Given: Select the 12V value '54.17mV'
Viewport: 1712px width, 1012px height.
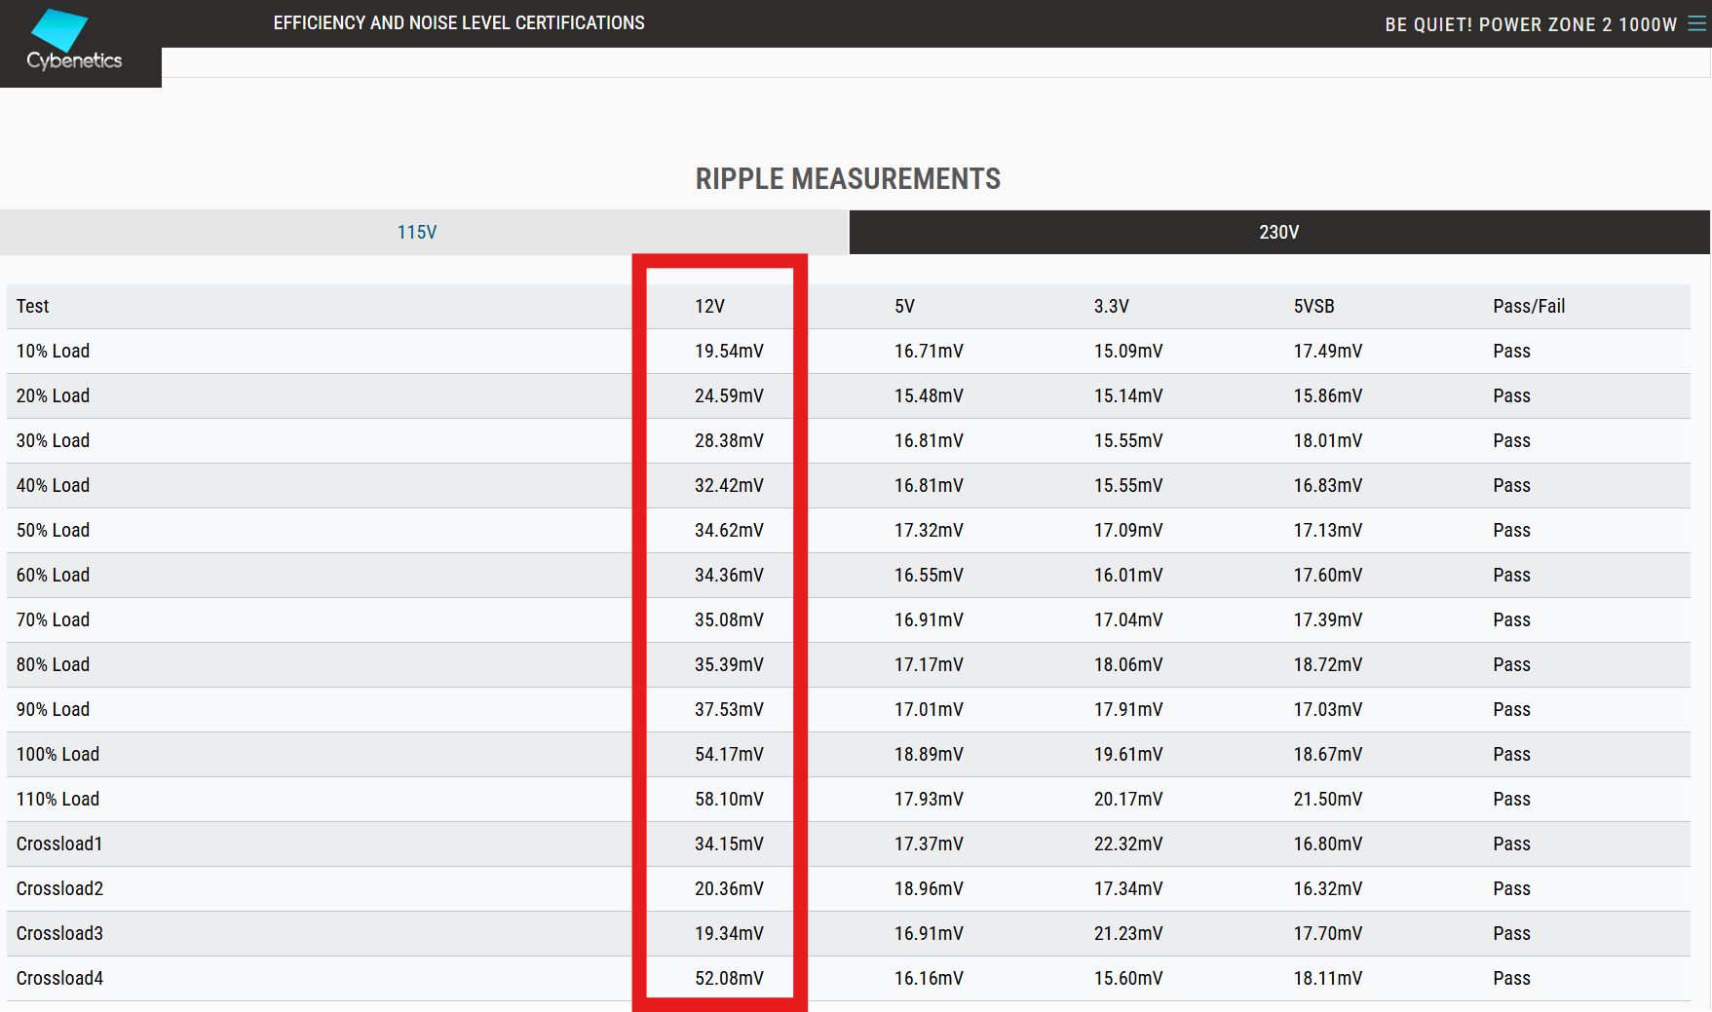Looking at the screenshot, I should [x=729, y=754].
